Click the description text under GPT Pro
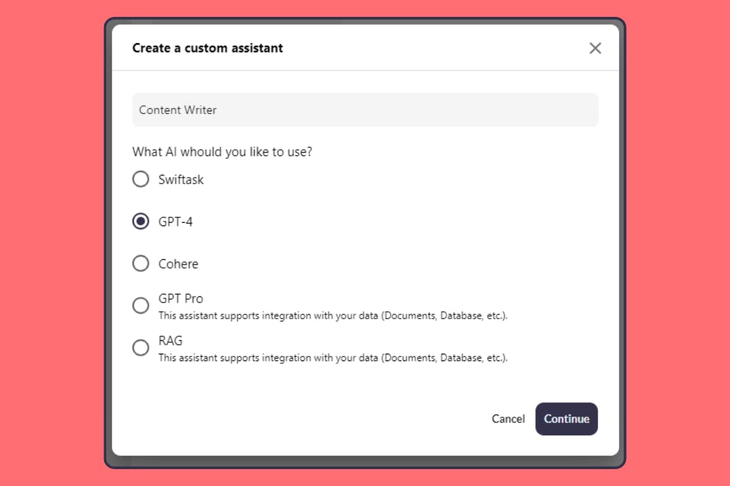 click(x=333, y=315)
